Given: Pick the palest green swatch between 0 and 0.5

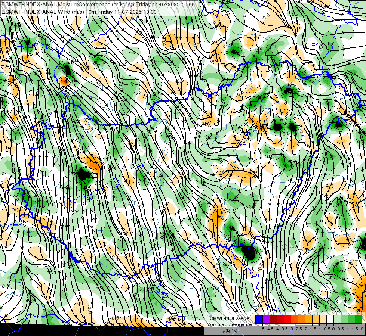Looking at the screenshot, I should pos(337,320).
